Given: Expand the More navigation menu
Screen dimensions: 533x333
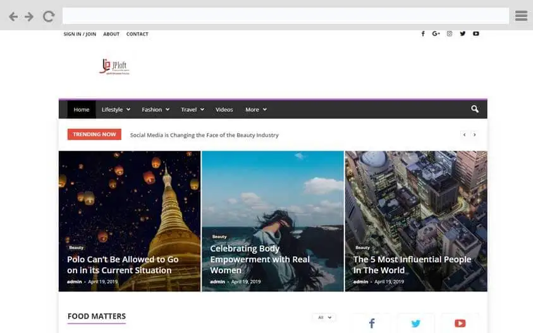Looking at the screenshot, I should click(x=256, y=110).
